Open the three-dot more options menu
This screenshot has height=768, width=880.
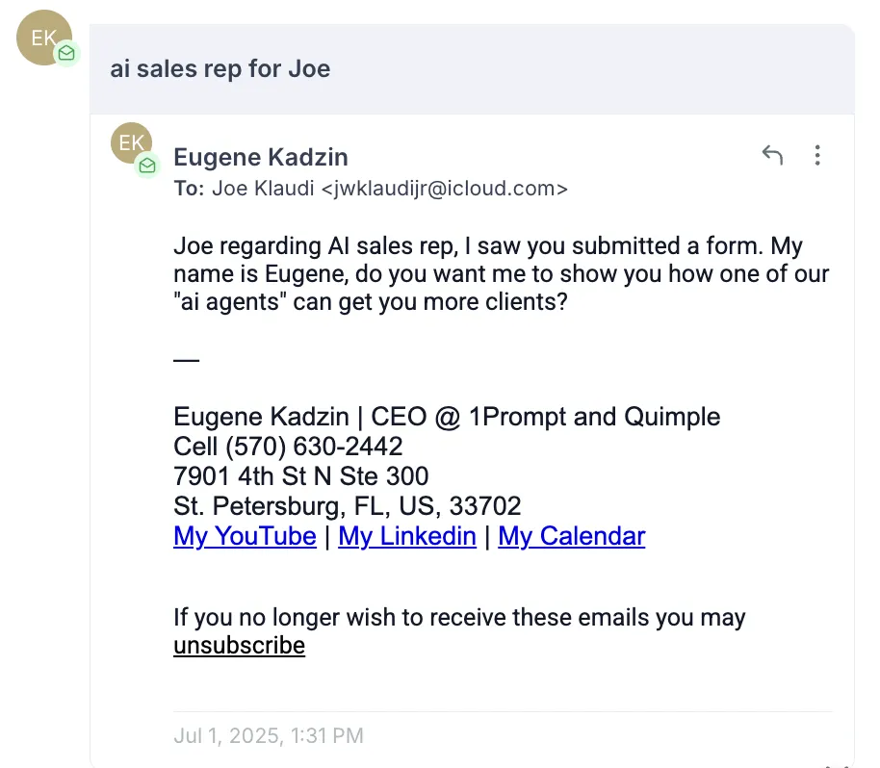817,155
